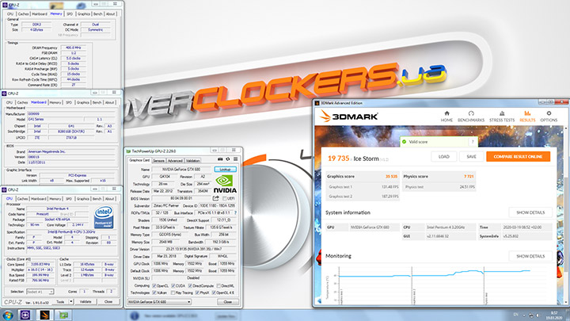Switch to Validation tab in GPU-Z

coord(192,160)
